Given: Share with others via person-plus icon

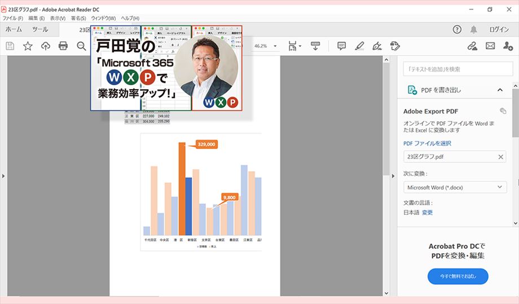Looking at the screenshot, I should coord(508,46).
